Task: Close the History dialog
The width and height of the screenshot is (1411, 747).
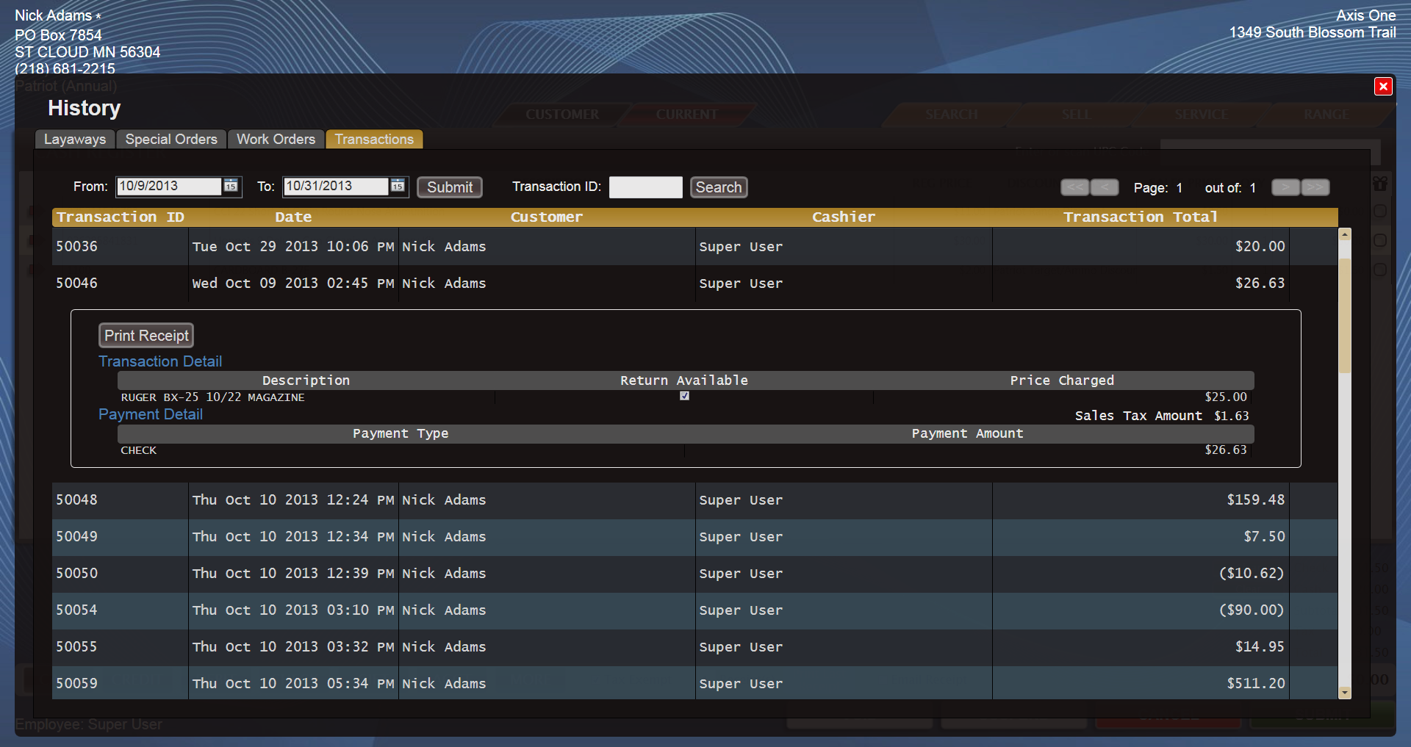Action: 1383,87
